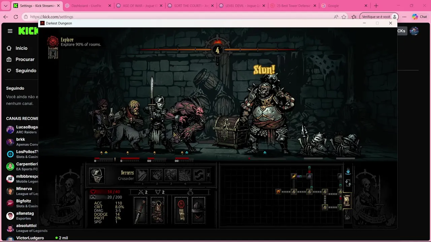The image size is (431, 242).
Task: Inspect the equipped armor slot
Action: pyautogui.click(x=158, y=210)
